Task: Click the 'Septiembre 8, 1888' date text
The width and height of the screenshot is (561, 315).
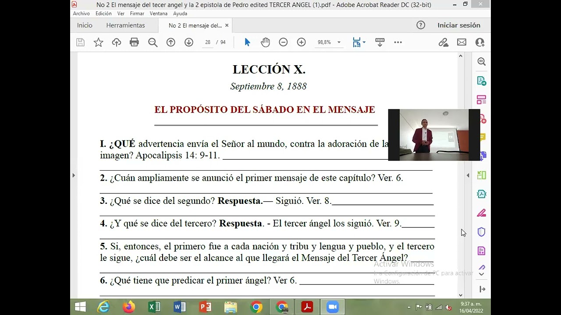Action: 268,86
